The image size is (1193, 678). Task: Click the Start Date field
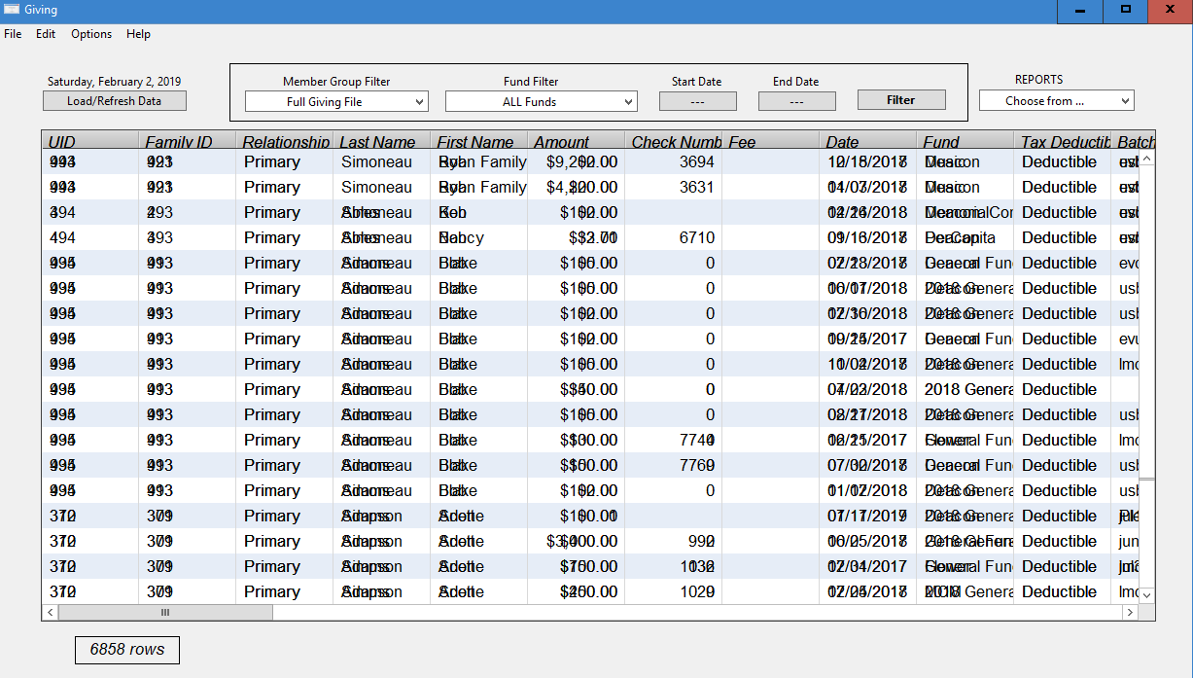[x=697, y=101]
